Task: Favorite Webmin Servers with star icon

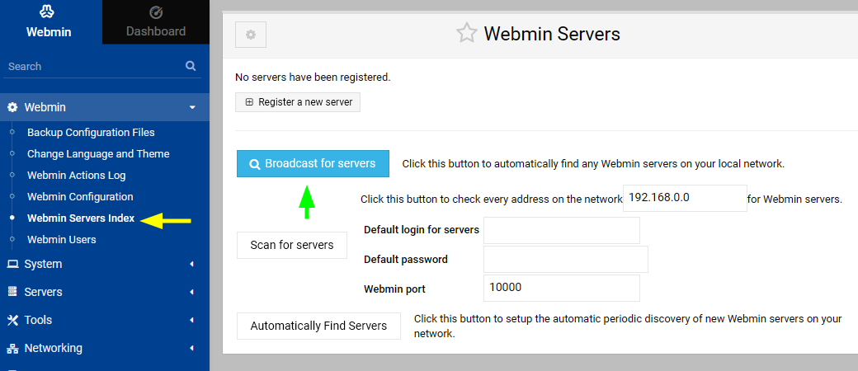Action: click(467, 33)
